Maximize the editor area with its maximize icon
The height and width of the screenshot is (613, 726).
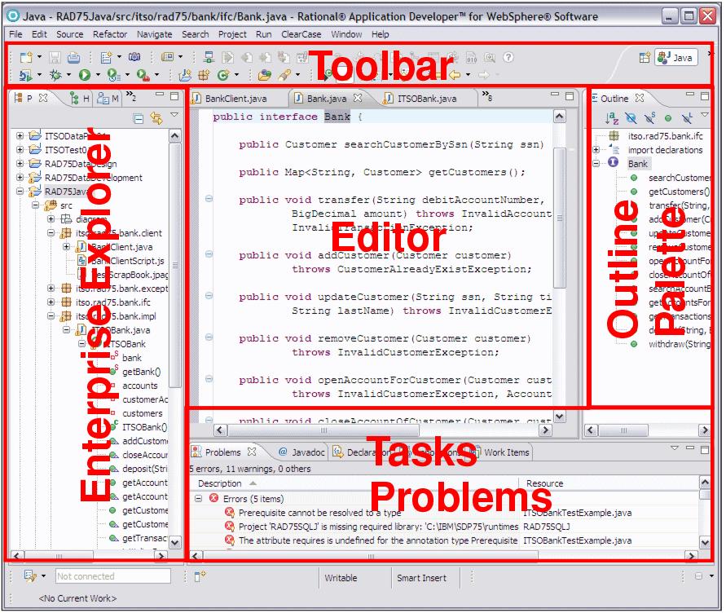(x=570, y=96)
